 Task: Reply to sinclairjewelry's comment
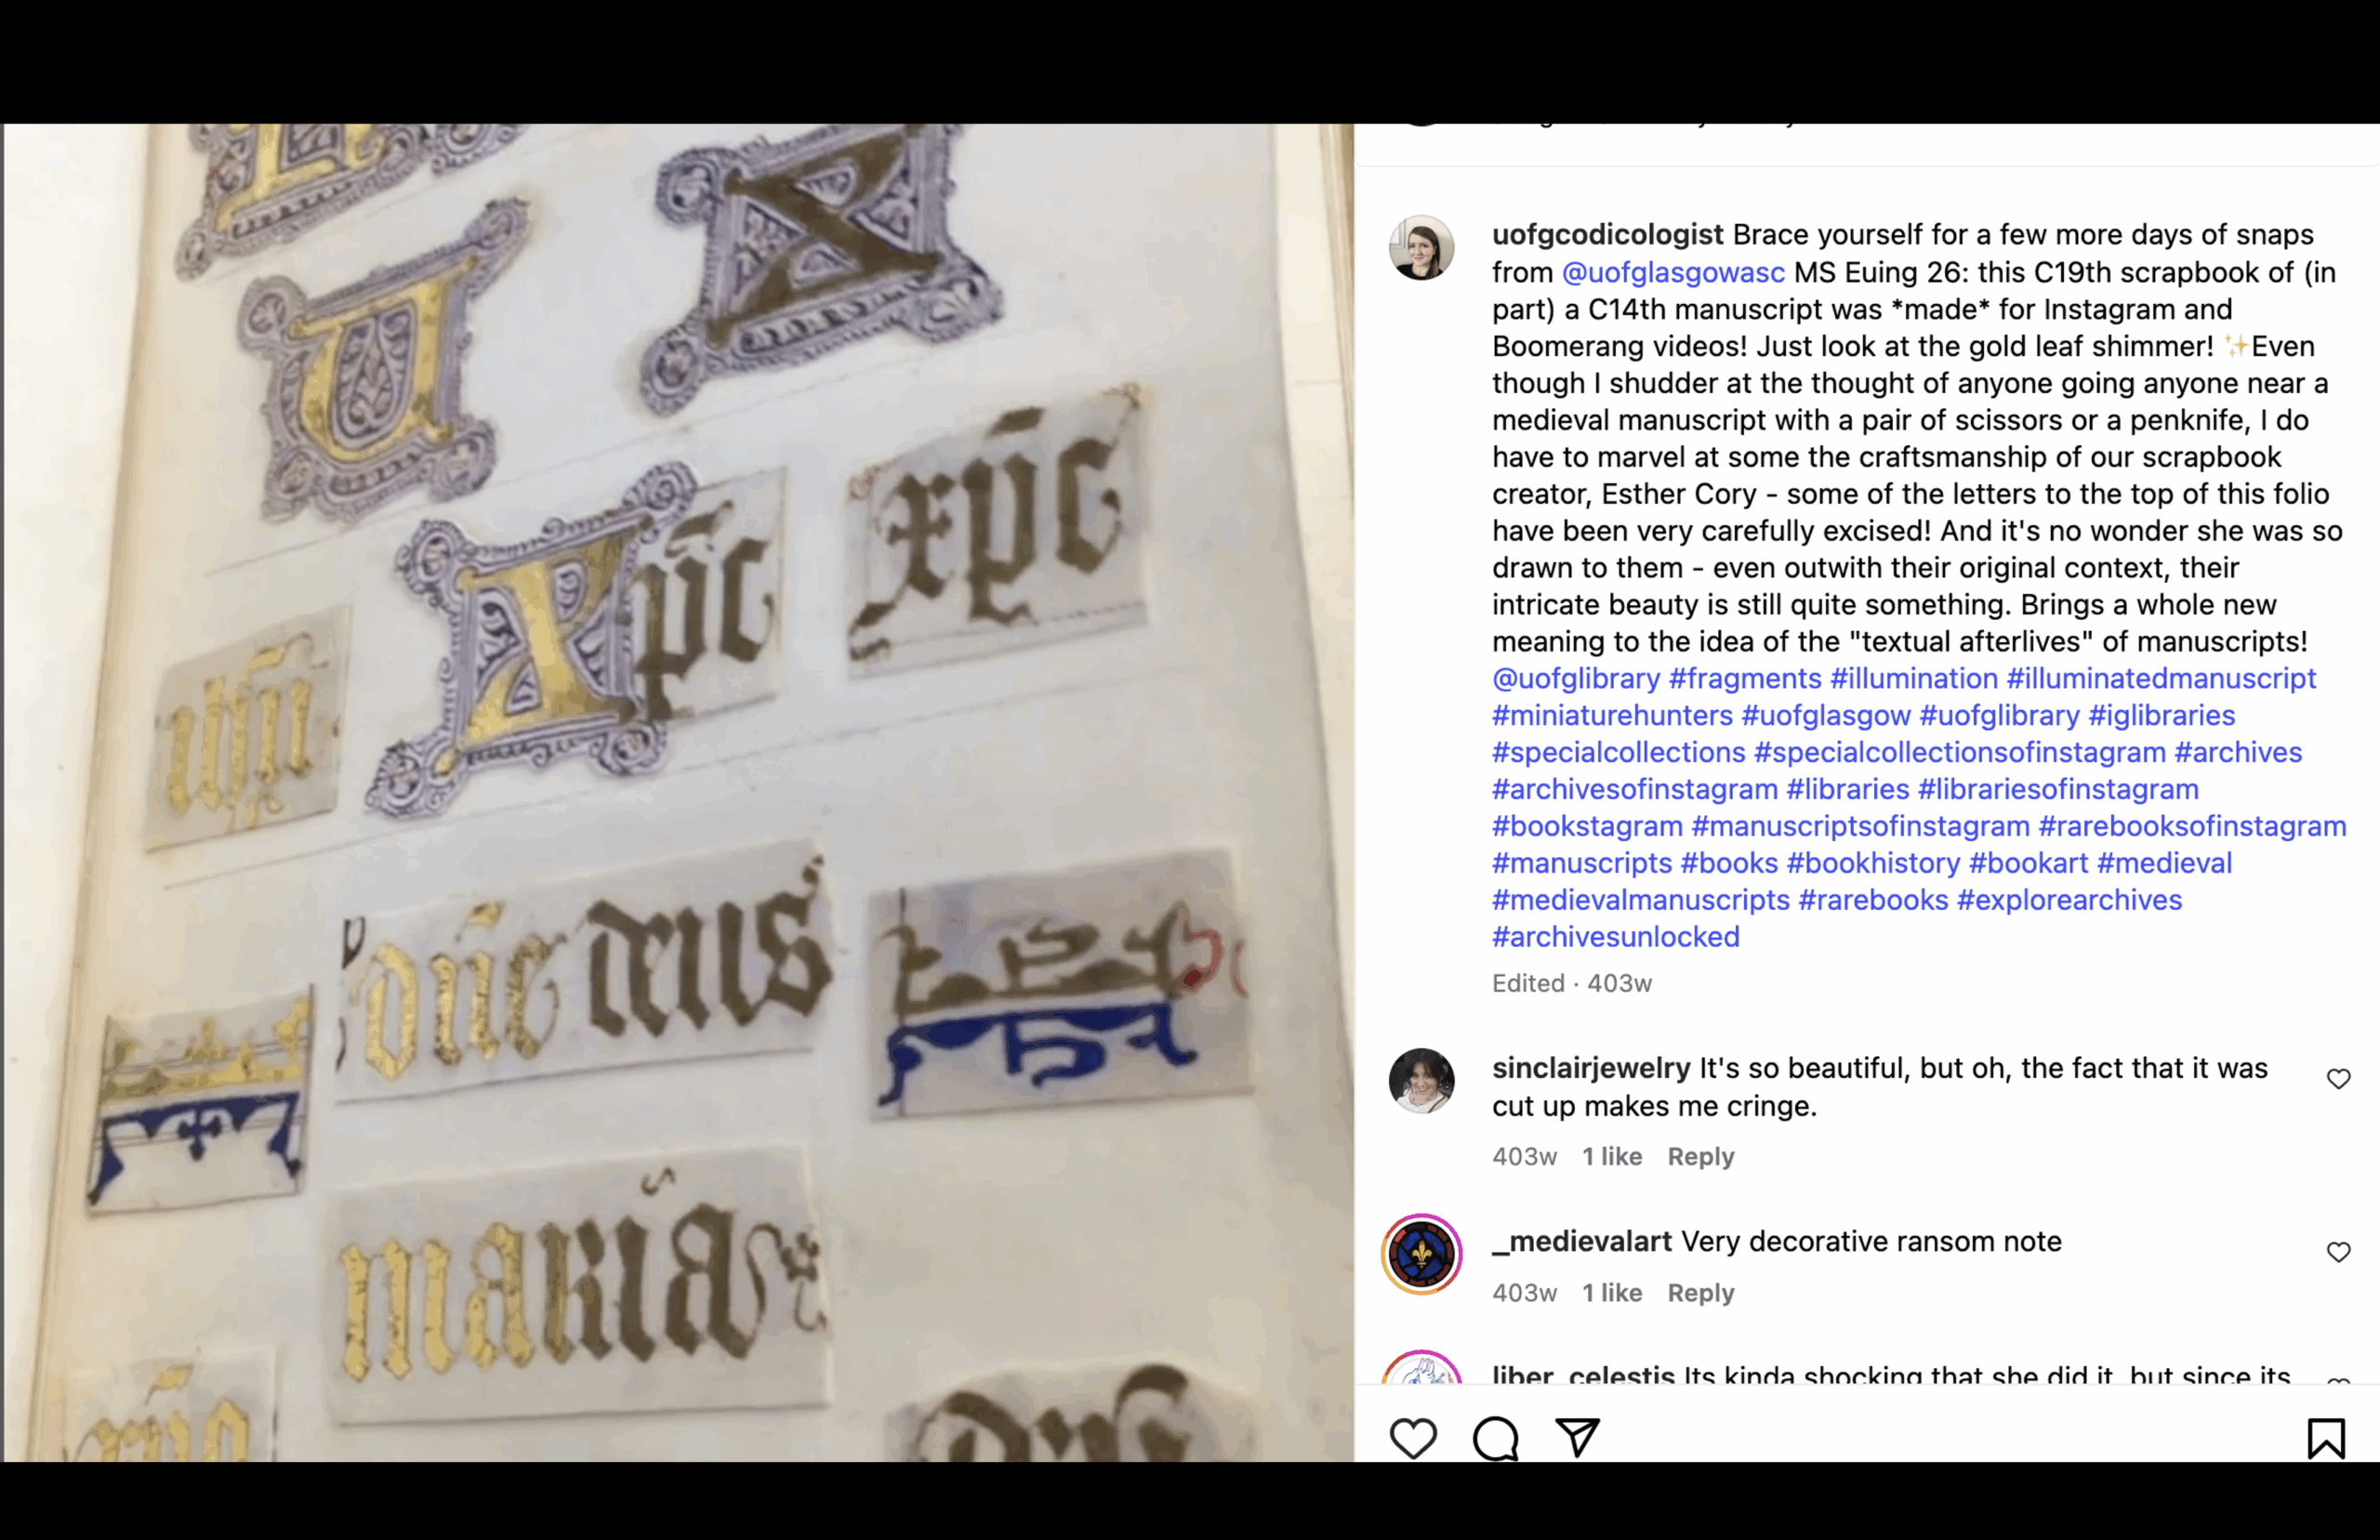1700,1156
